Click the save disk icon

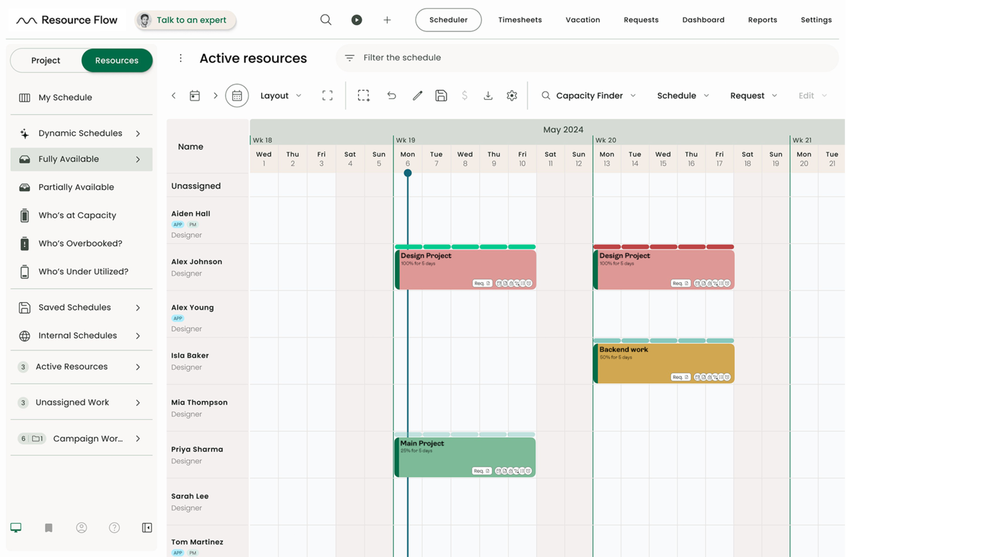click(441, 96)
